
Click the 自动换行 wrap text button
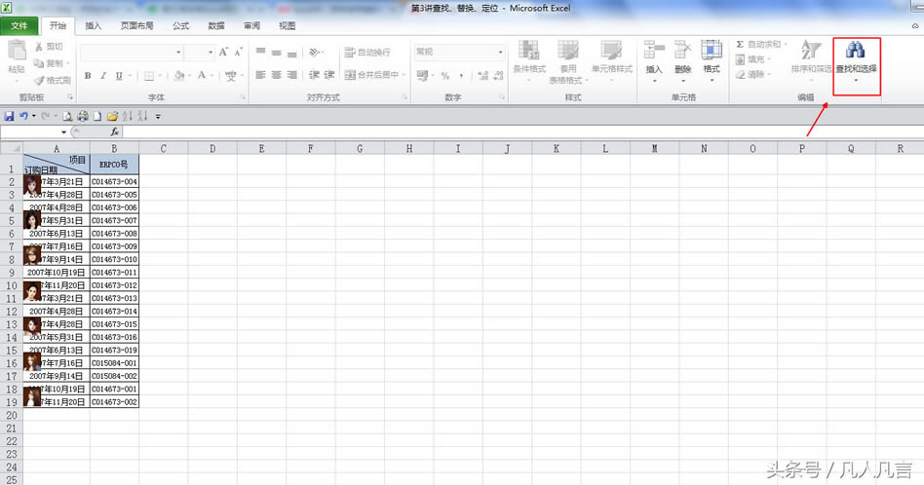367,53
